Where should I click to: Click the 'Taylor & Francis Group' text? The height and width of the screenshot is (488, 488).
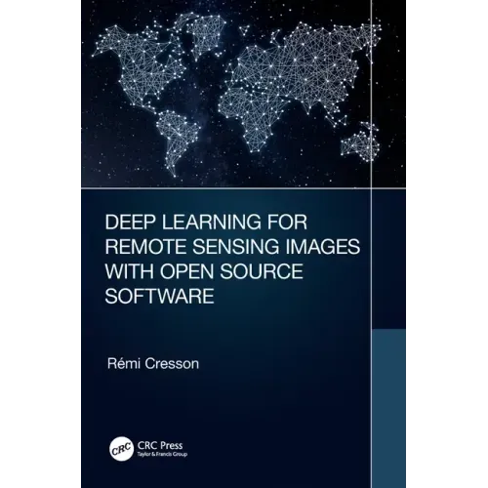pos(162,454)
